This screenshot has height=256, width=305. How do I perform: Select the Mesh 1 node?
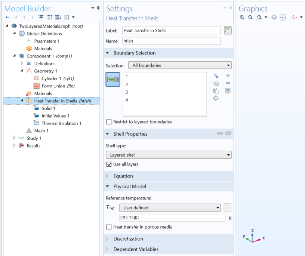[41, 131]
